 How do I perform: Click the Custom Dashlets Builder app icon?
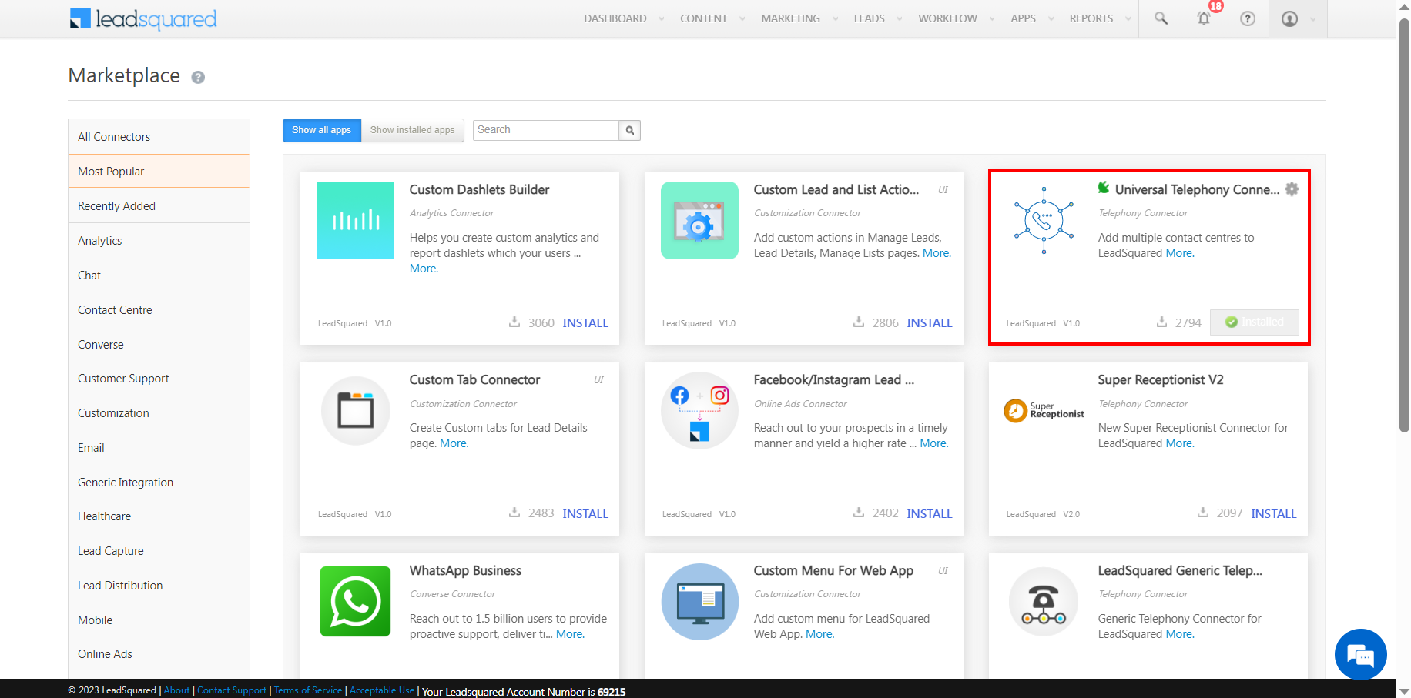[355, 220]
